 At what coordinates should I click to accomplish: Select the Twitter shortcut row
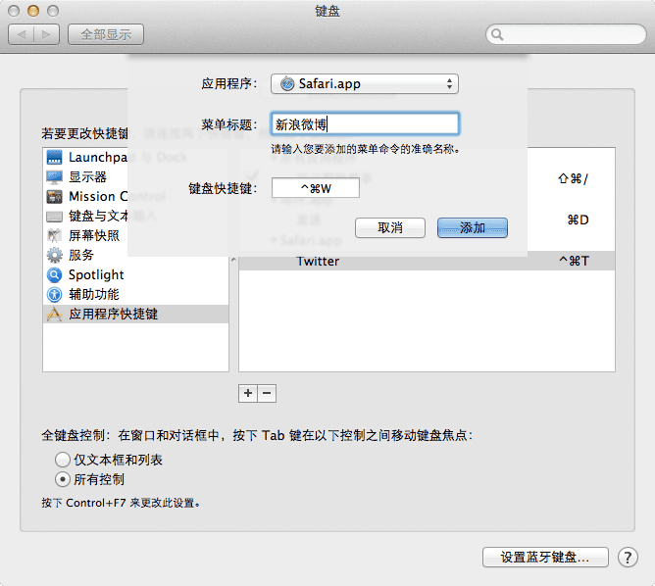click(427, 261)
